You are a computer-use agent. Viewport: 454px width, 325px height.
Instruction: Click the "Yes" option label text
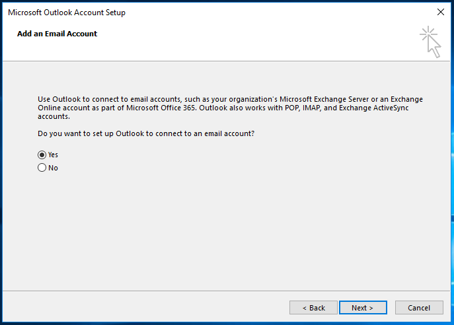[53, 155]
